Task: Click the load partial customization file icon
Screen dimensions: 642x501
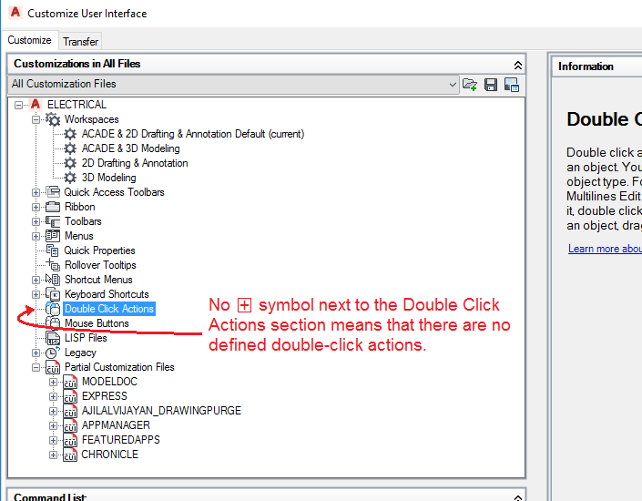Action: point(470,85)
